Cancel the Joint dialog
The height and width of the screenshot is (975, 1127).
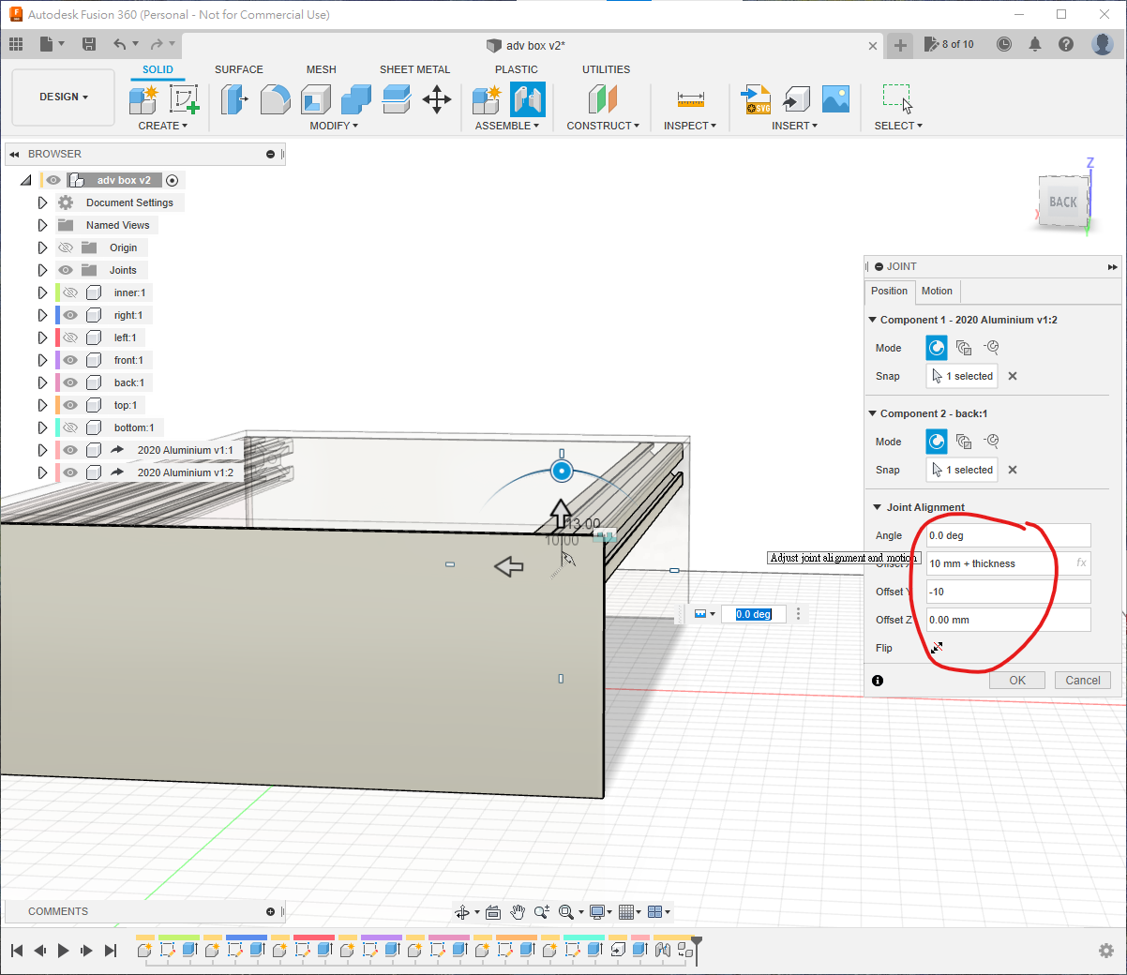pos(1082,681)
